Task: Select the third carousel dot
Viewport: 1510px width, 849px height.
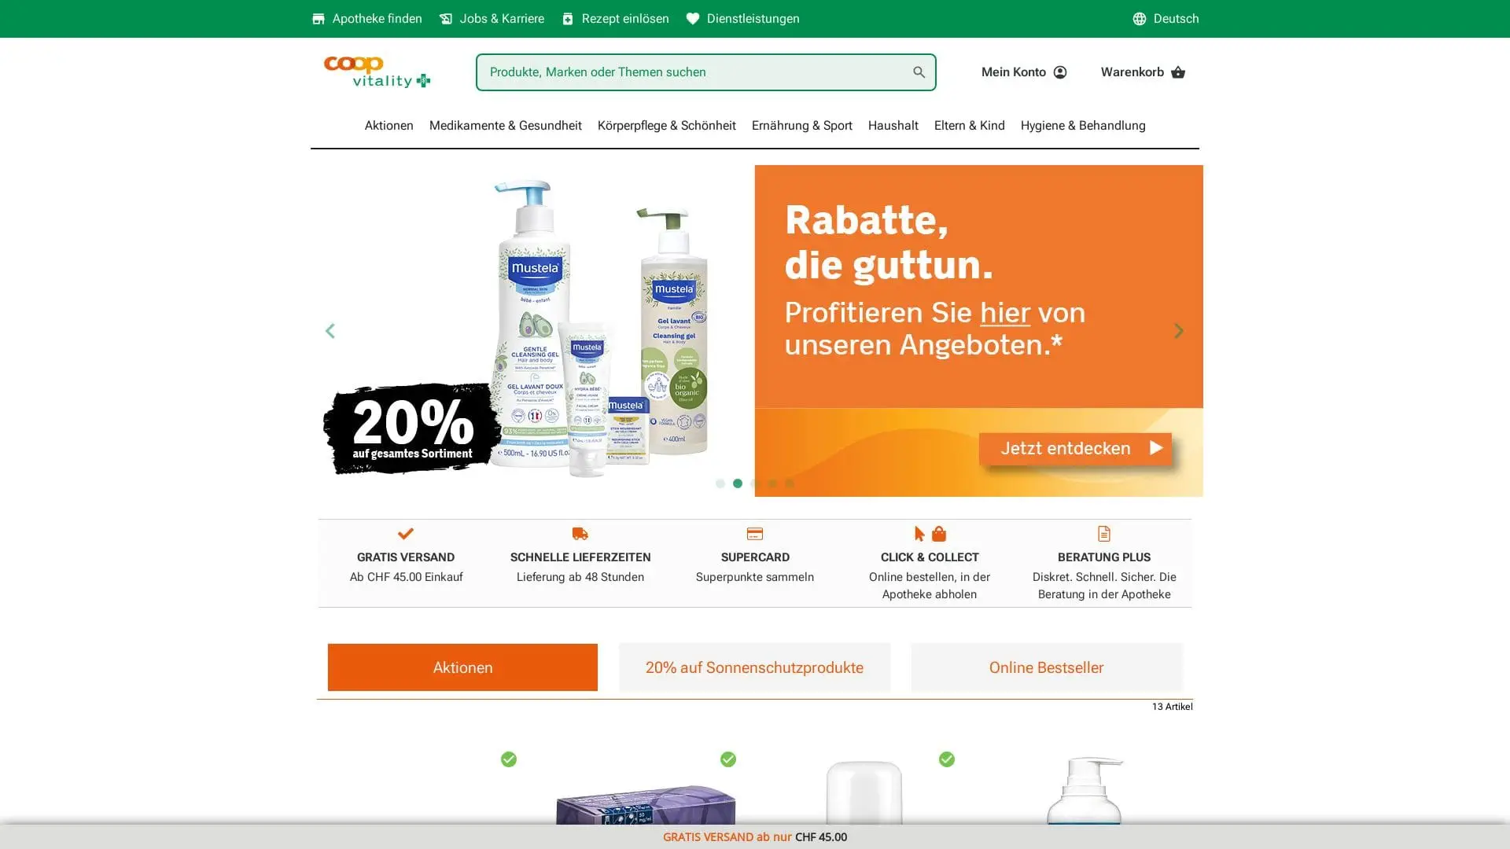Action: coord(755,483)
